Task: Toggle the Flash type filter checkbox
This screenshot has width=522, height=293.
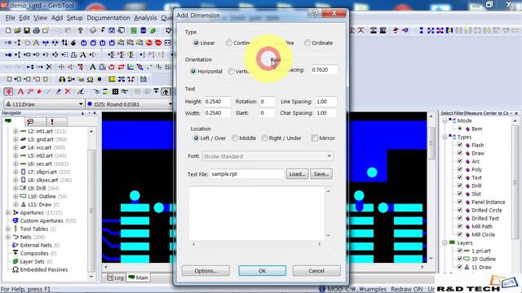Action: click(460, 145)
